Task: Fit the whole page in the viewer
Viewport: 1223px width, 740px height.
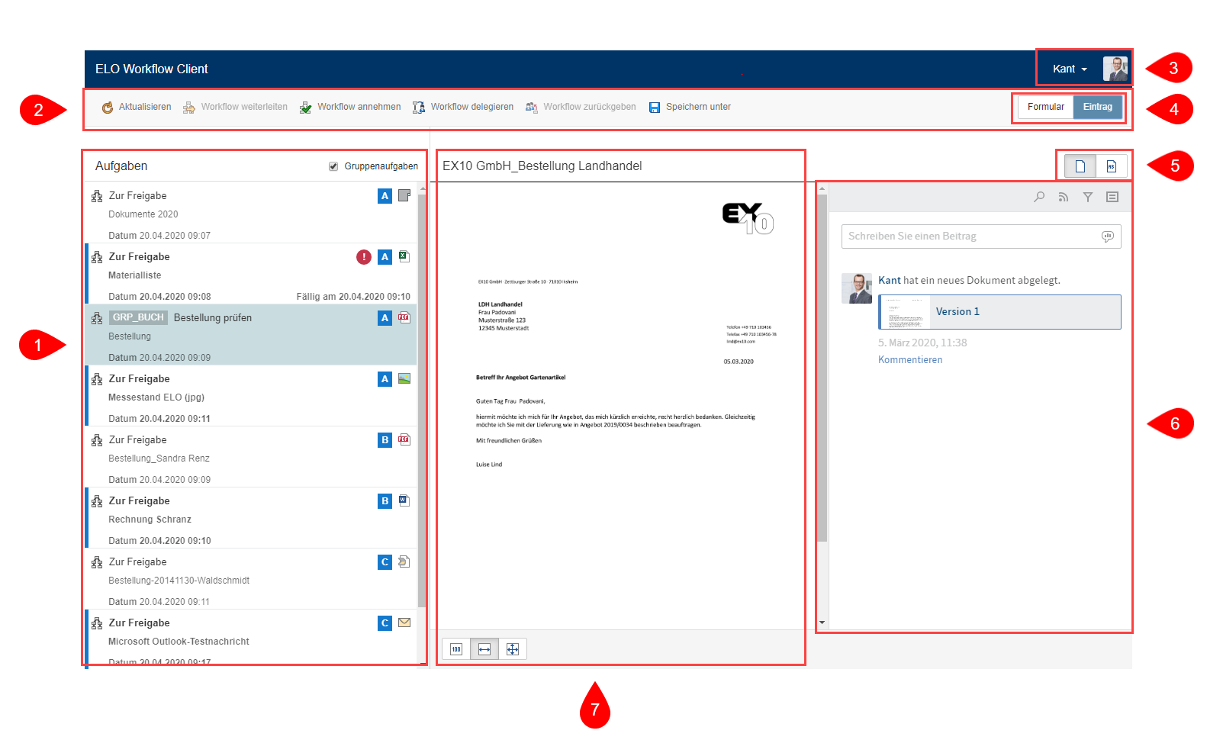Action: coord(513,649)
